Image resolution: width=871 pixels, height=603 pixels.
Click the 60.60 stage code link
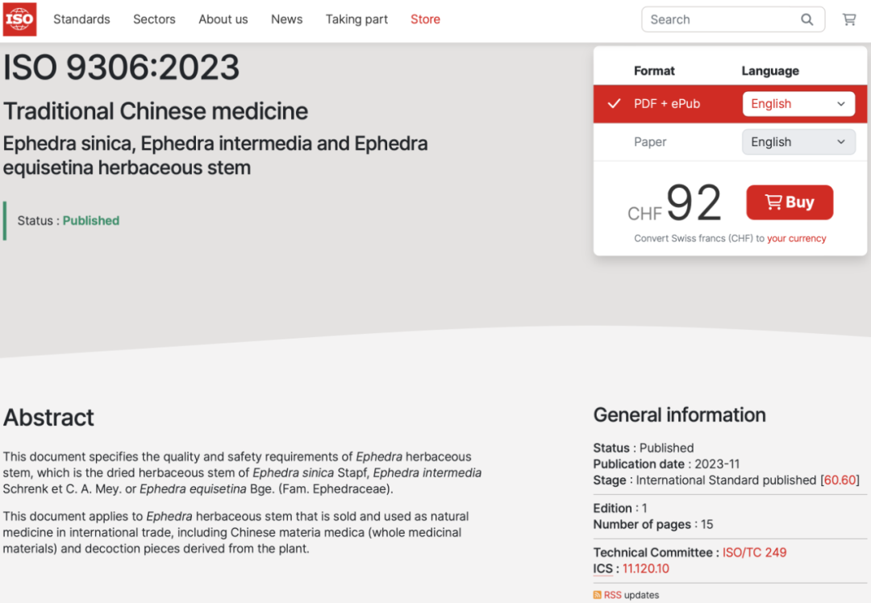(840, 480)
